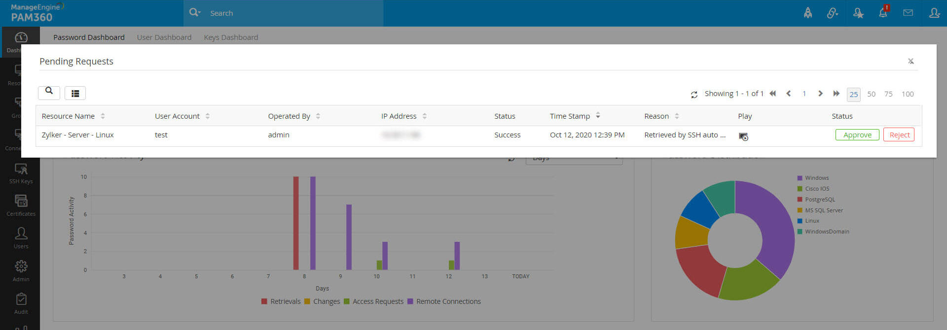Click the 'Success' status cell
The image size is (947, 330).
tap(507, 135)
